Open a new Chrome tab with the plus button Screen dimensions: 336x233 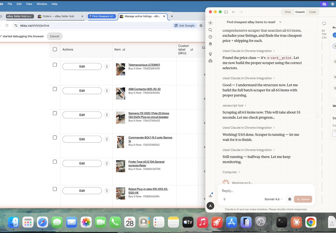pyautogui.click(x=172, y=16)
